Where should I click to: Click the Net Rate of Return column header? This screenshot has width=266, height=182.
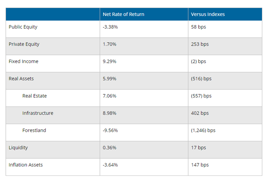point(124,14)
